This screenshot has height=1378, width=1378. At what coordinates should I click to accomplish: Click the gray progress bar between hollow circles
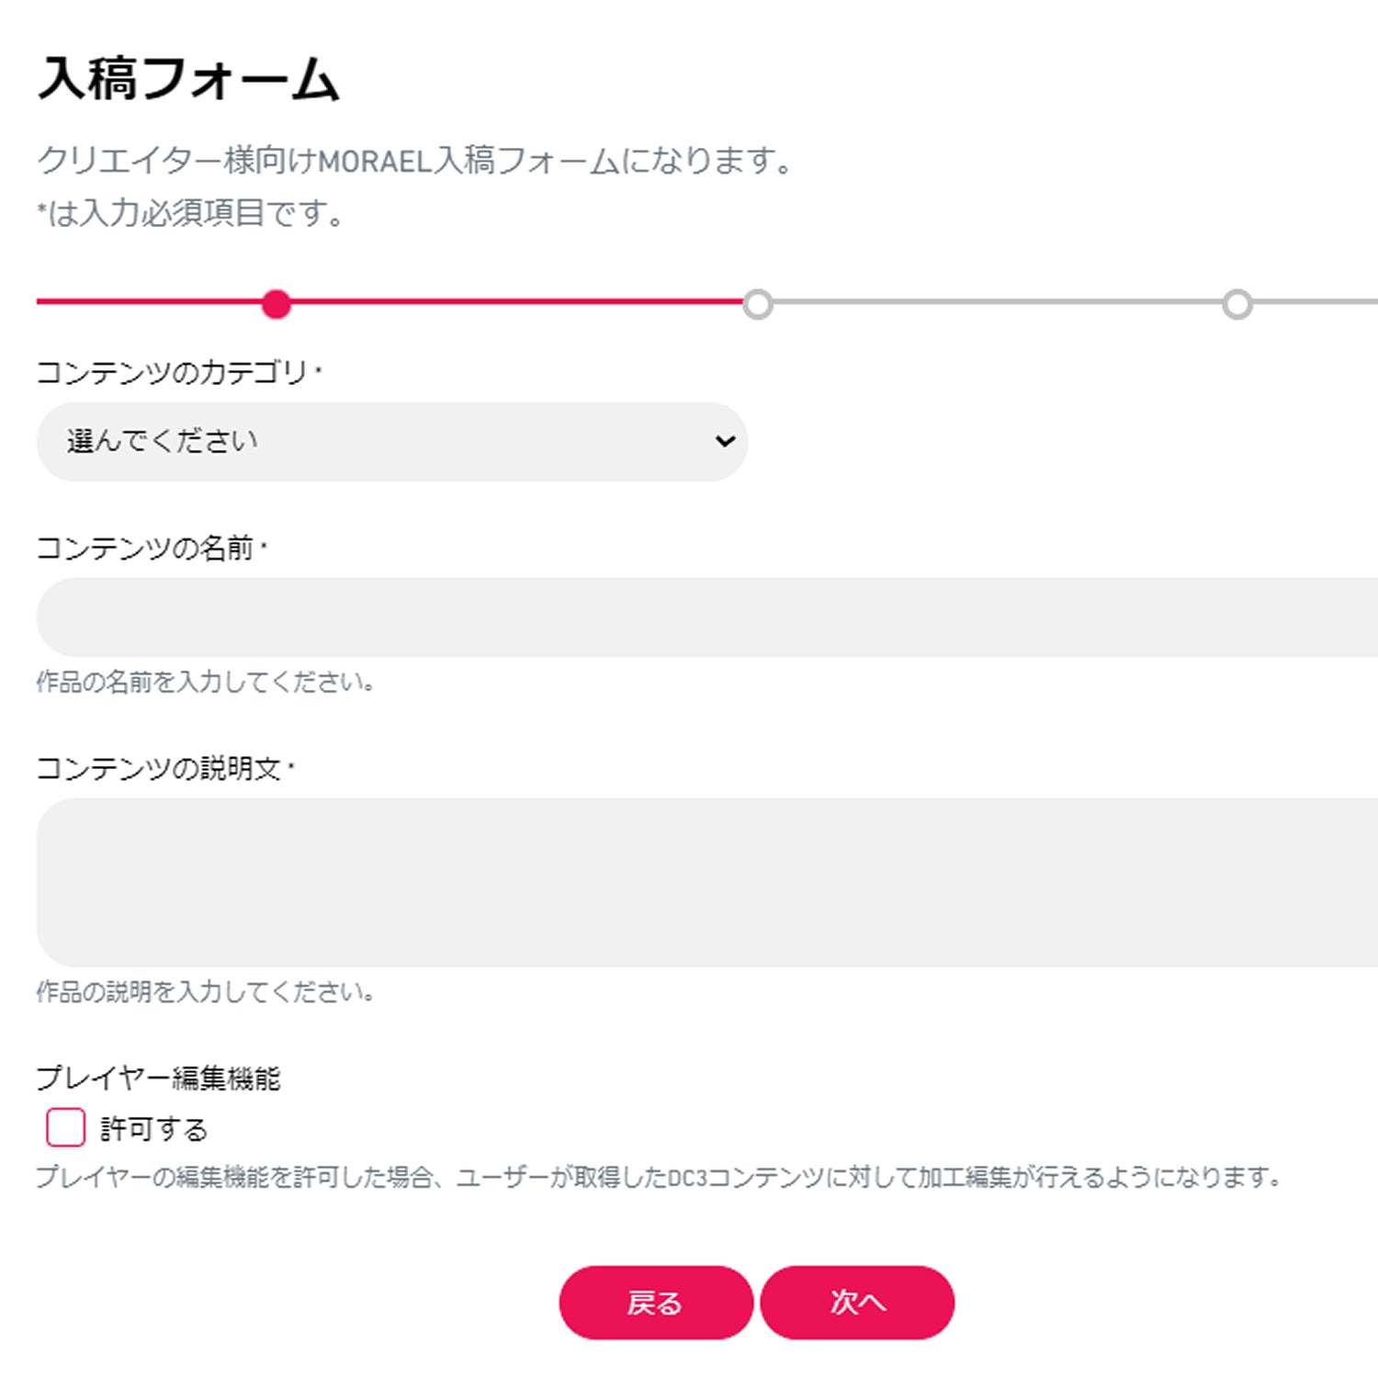pos(997,302)
